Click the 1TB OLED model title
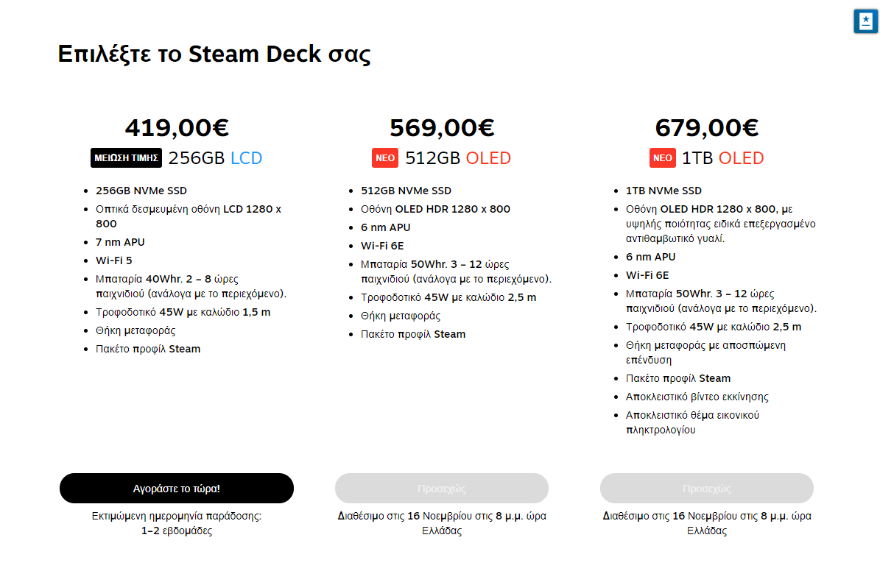The width and height of the screenshot is (880, 571). click(x=723, y=158)
